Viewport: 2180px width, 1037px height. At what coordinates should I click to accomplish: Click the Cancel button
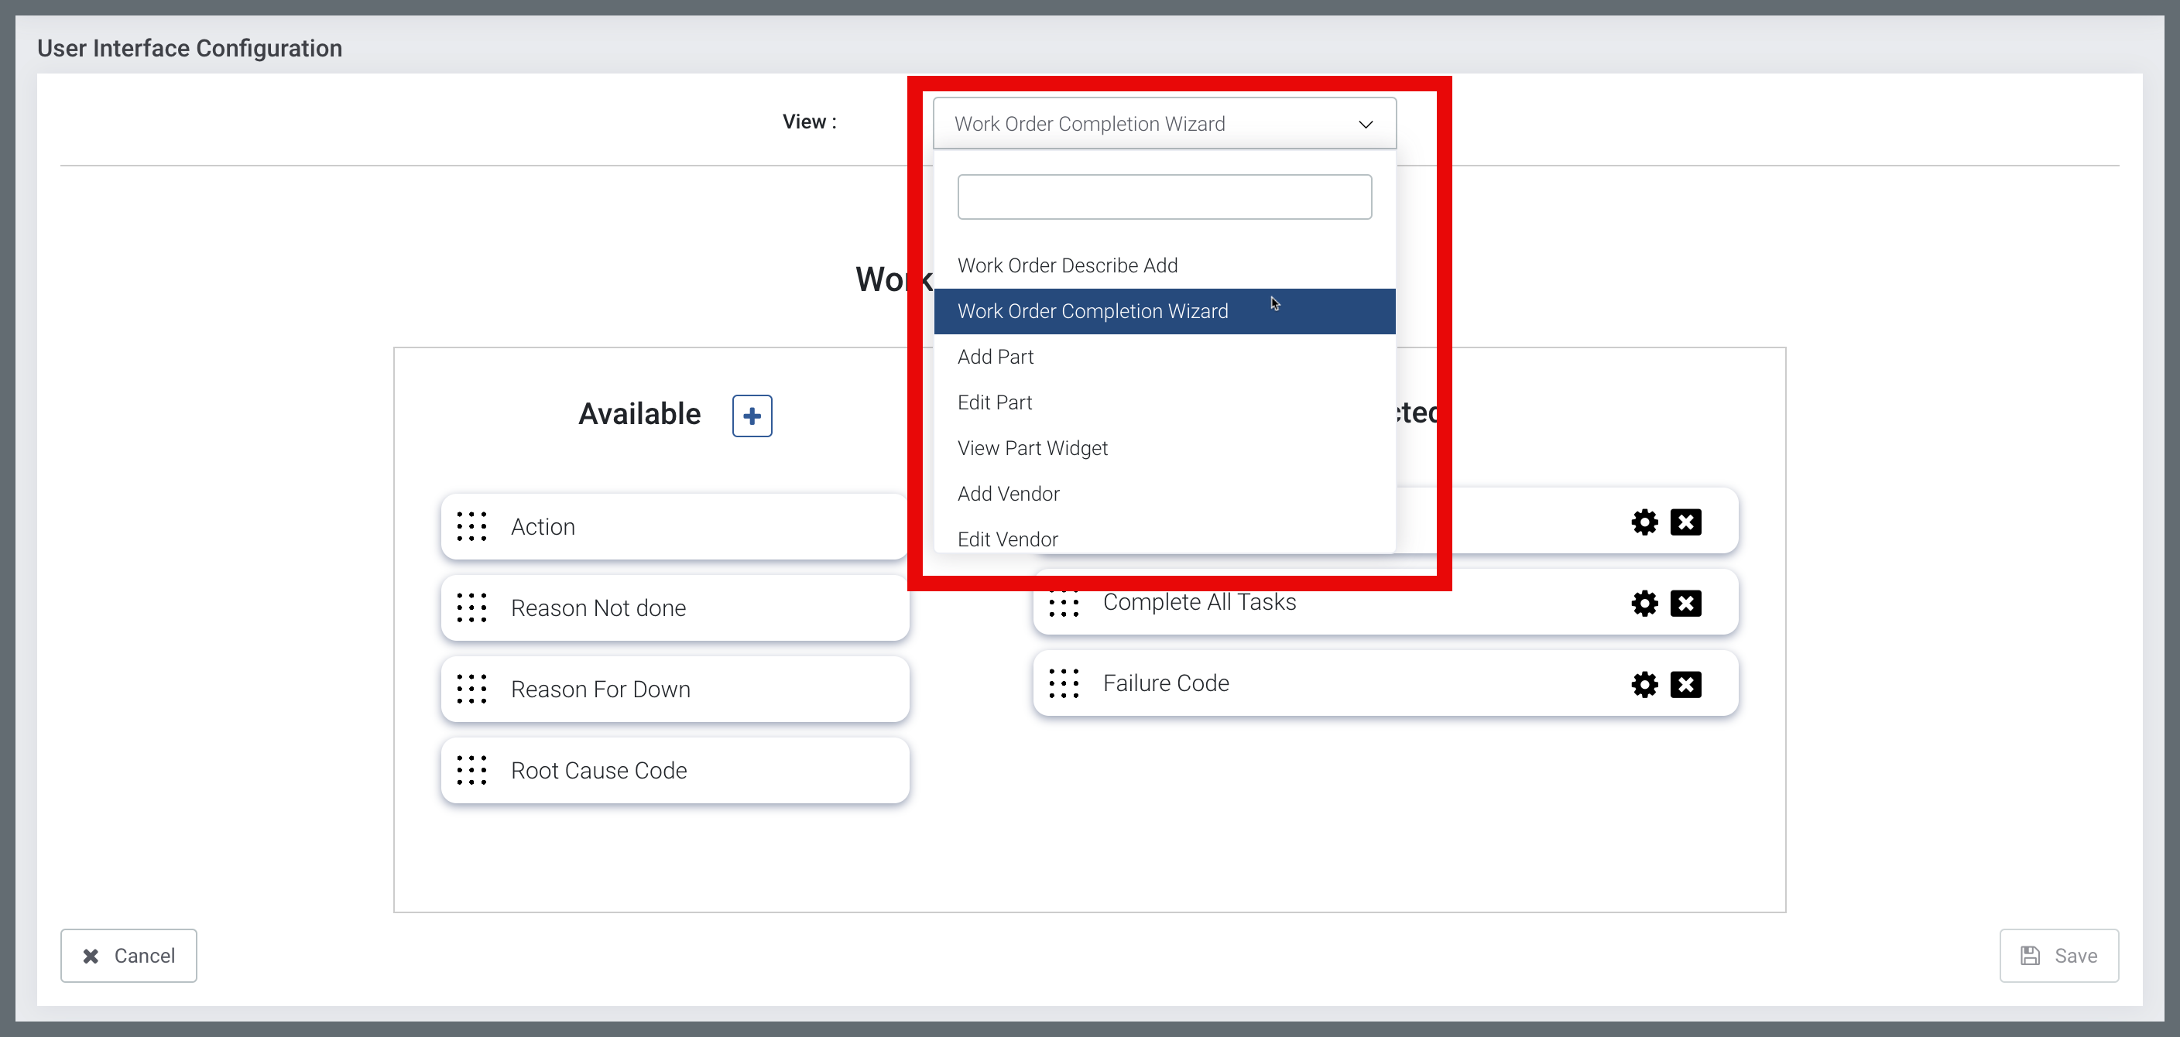[129, 956]
